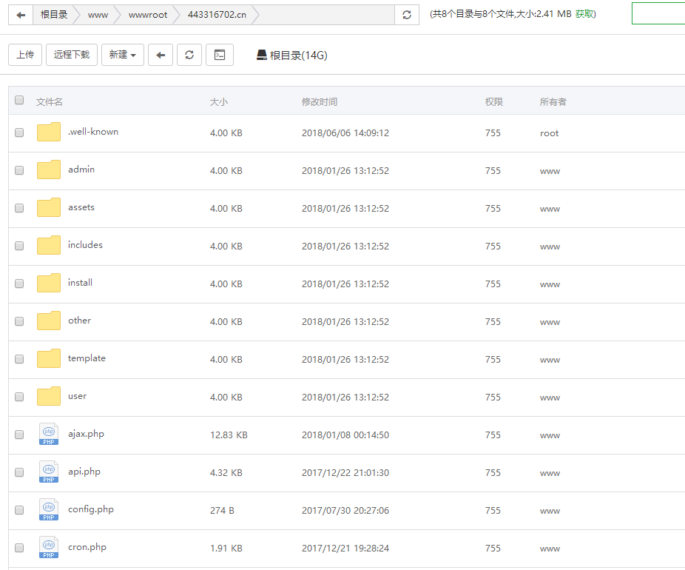Screen dimensions: 685x570
Task: Open the admin folder icon
Action: pyautogui.click(x=49, y=170)
